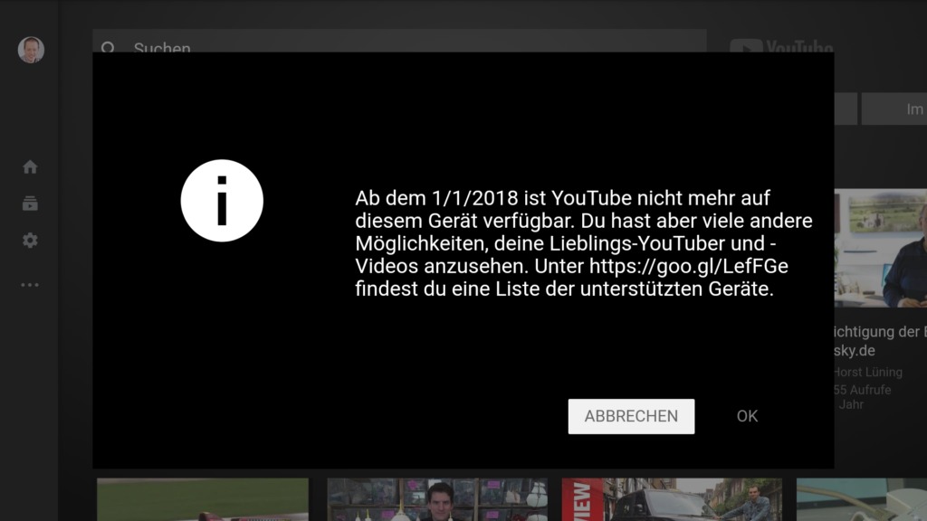Click the YouTube logo
This screenshot has height=521, width=927.
tap(781, 46)
